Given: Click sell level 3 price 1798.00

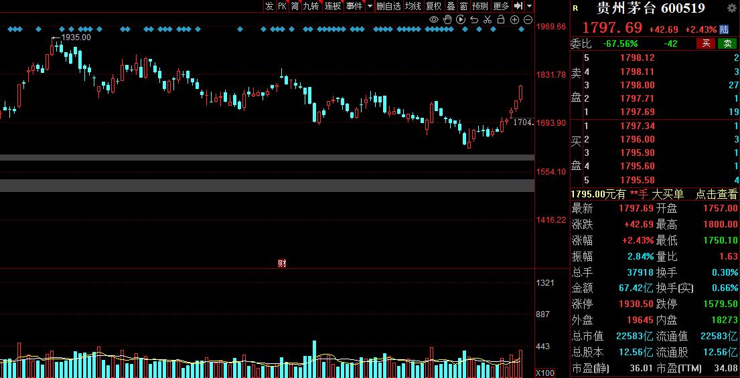Looking at the screenshot, I should click(x=637, y=86).
